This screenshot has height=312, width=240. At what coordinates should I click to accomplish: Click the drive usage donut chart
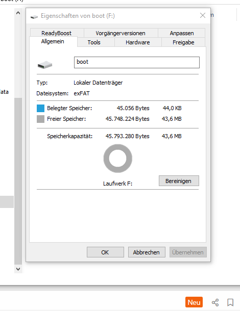tap(118, 159)
